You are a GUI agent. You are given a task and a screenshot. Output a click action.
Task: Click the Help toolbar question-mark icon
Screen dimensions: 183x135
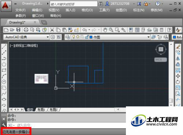click(169, 30)
